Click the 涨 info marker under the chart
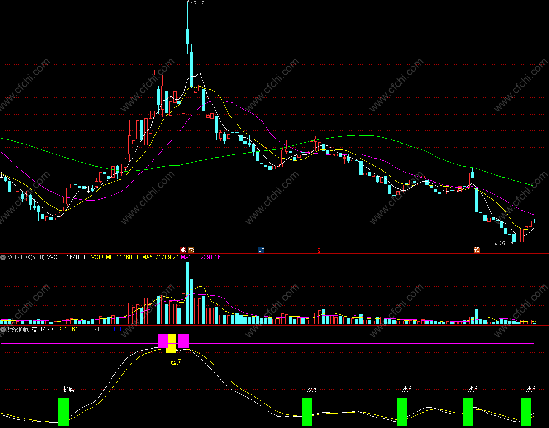This screenshot has height=428, width=549. point(183,250)
